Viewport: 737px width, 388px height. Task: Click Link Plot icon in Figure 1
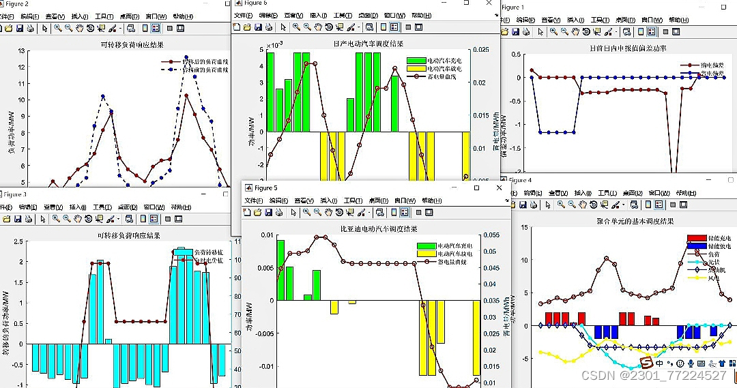(626, 31)
